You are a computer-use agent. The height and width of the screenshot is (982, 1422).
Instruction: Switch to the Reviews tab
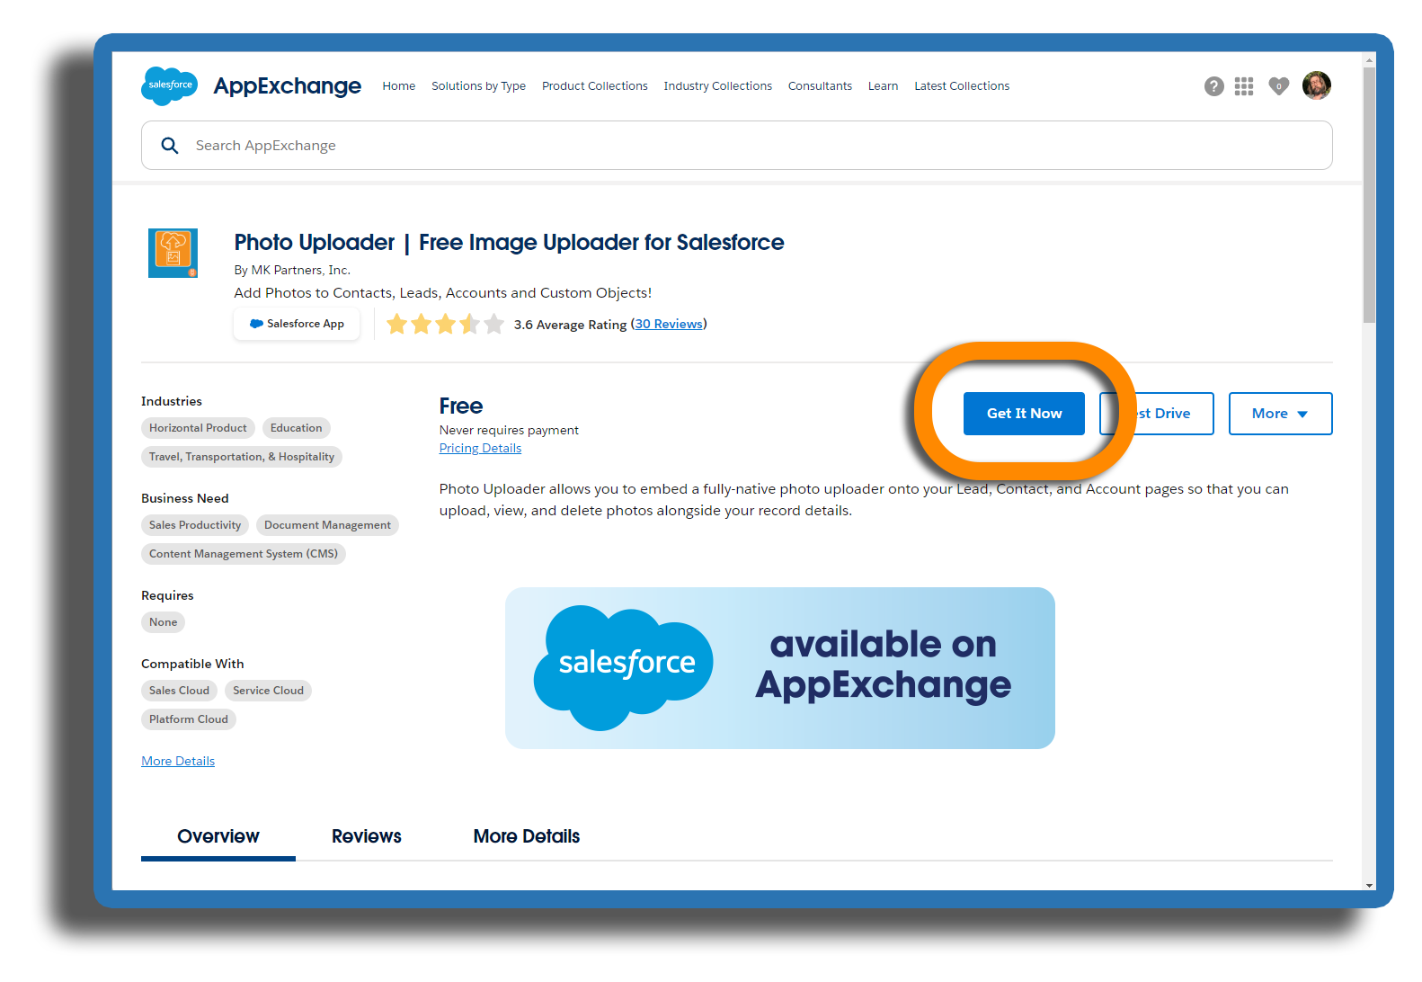(x=366, y=836)
